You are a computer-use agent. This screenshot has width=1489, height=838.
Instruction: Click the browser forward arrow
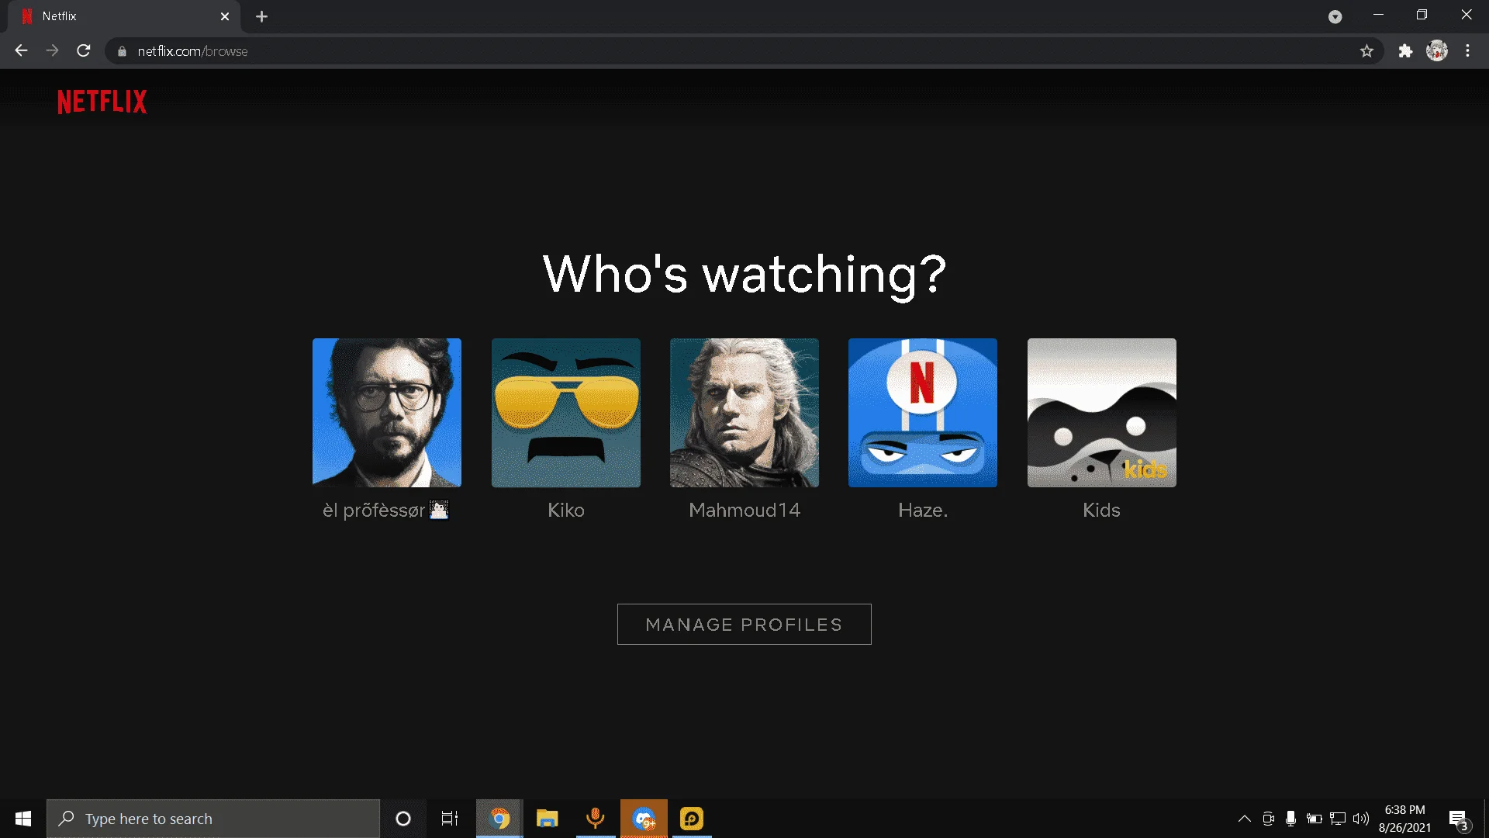(x=52, y=50)
